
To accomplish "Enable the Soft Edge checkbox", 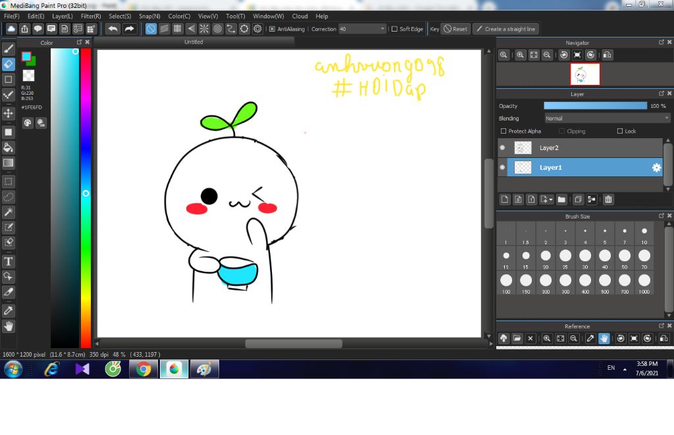I will [x=394, y=29].
